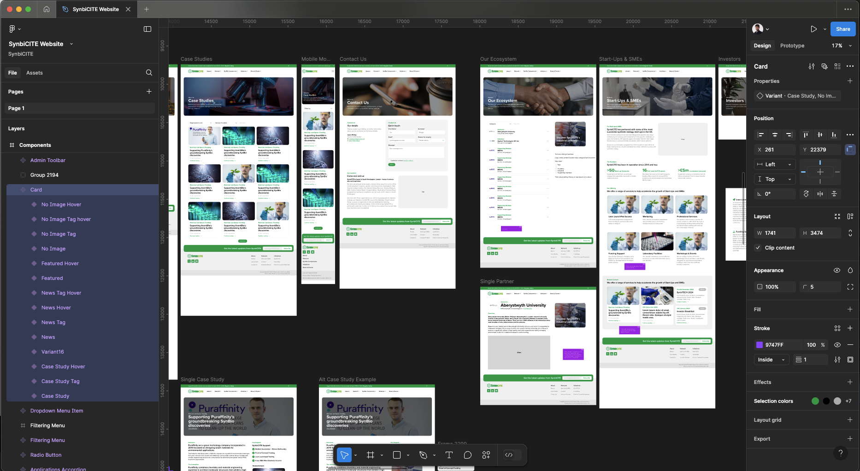Open the Actions tool in toolbar

pyautogui.click(x=486, y=455)
